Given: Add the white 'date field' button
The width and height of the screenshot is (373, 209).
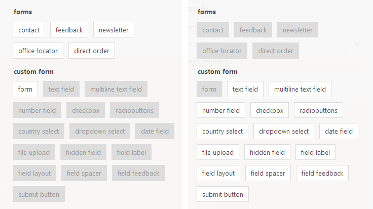Looking at the screenshot, I should tap(339, 131).
